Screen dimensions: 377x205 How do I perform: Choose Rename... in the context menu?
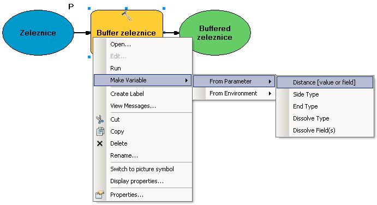pyautogui.click(x=143, y=155)
